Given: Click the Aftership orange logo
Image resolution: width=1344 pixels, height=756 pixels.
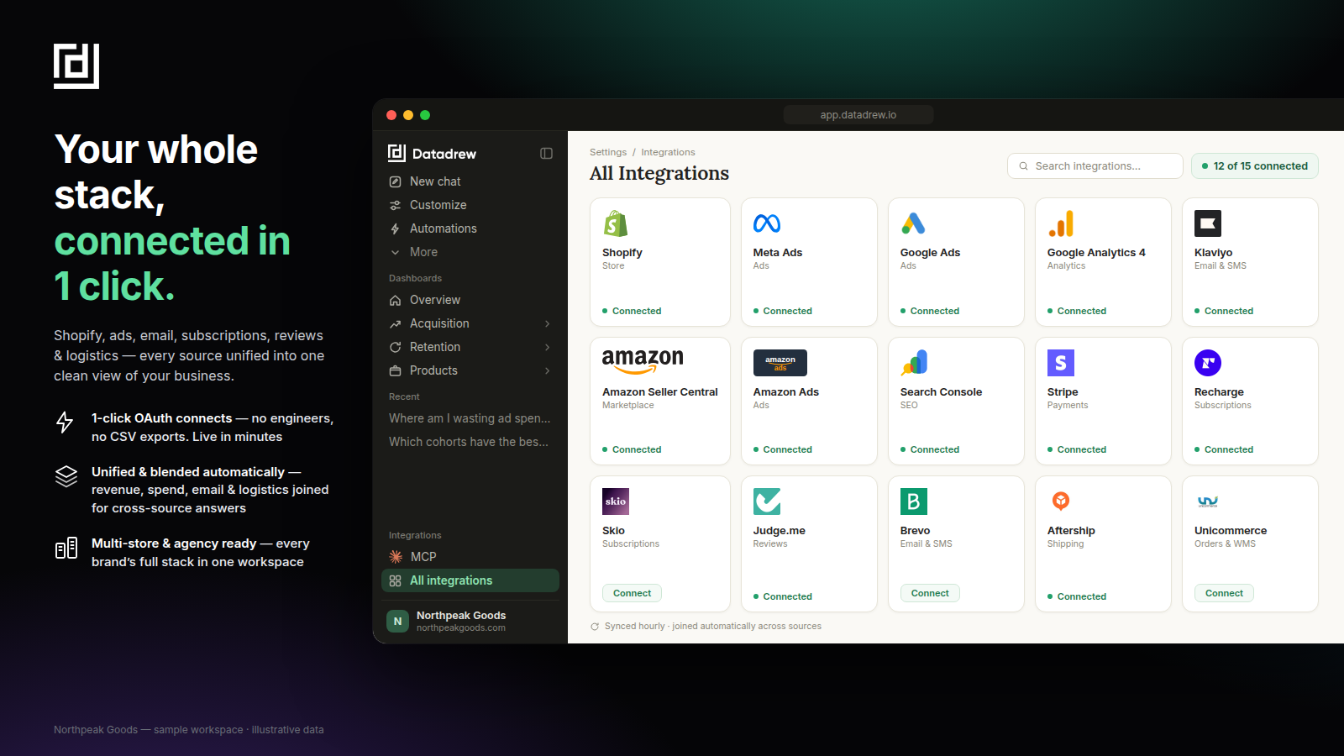Looking at the screenshot, I should [1061, 501].
